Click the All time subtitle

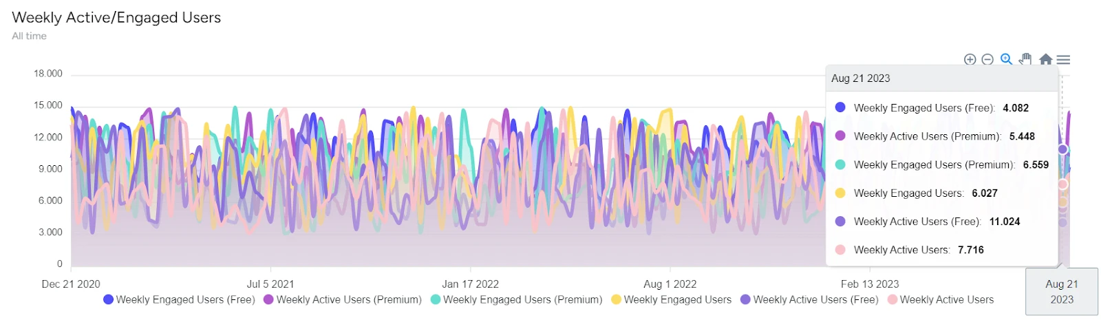pos(29,36)
